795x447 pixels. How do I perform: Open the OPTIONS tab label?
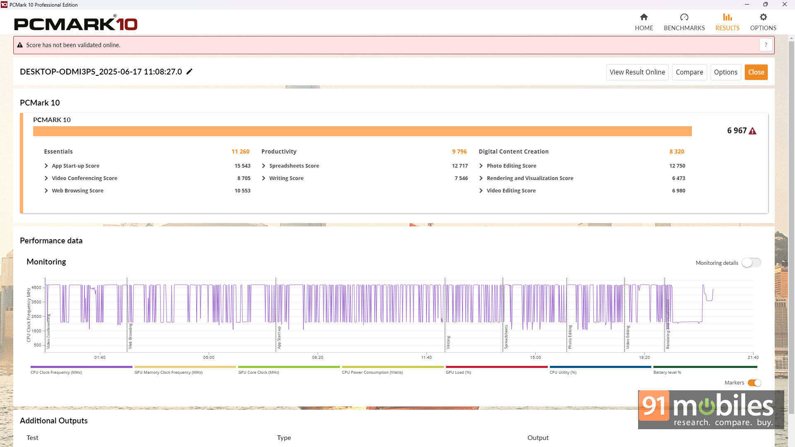[x=763, y=28]
